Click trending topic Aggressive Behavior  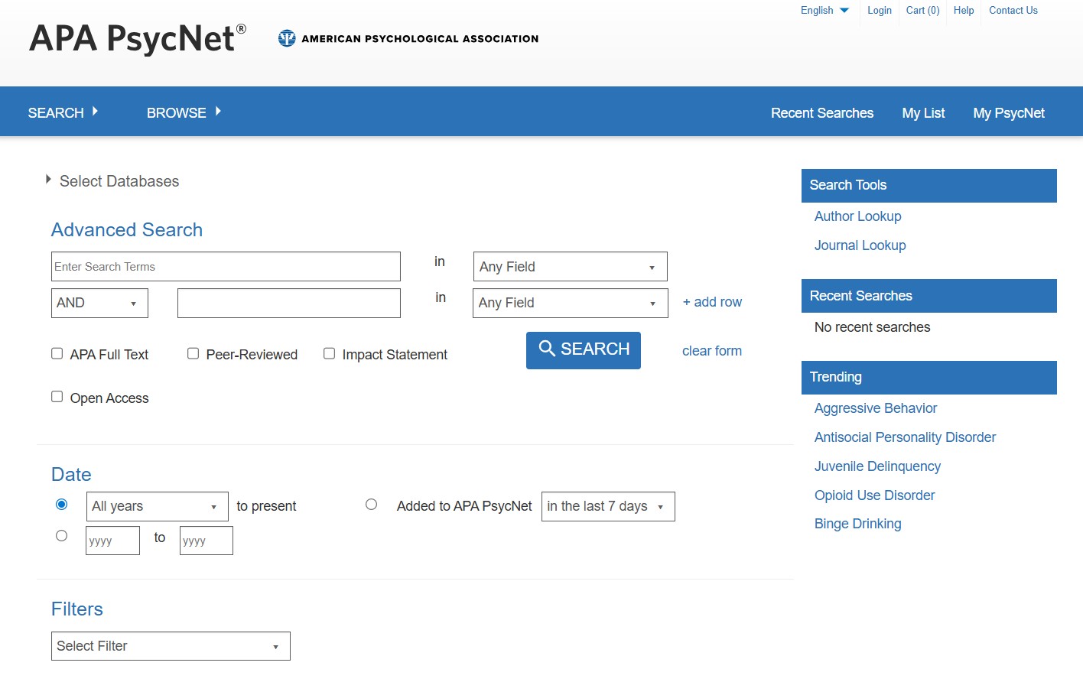click(x=876, y=408)
